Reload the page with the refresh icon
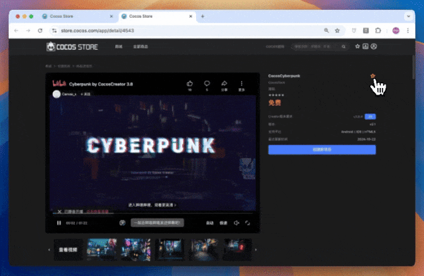 [40, 30]
